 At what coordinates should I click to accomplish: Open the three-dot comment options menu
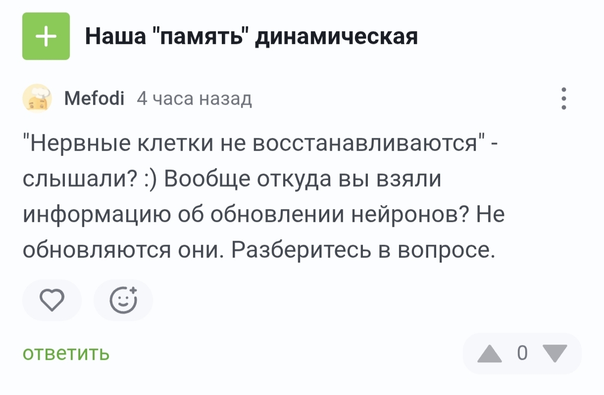[x=564, y=99]
